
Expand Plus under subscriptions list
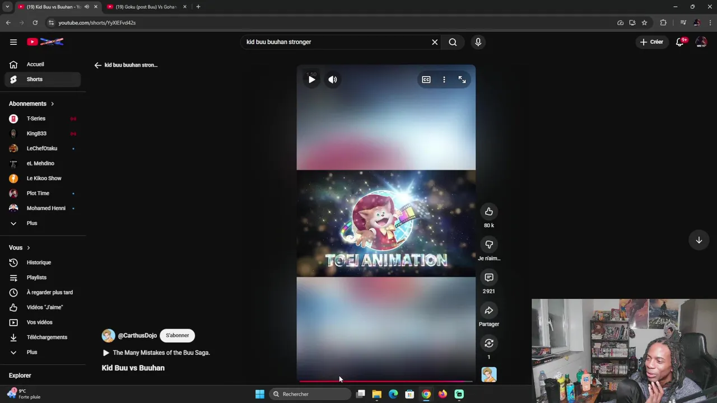point(43,223)
